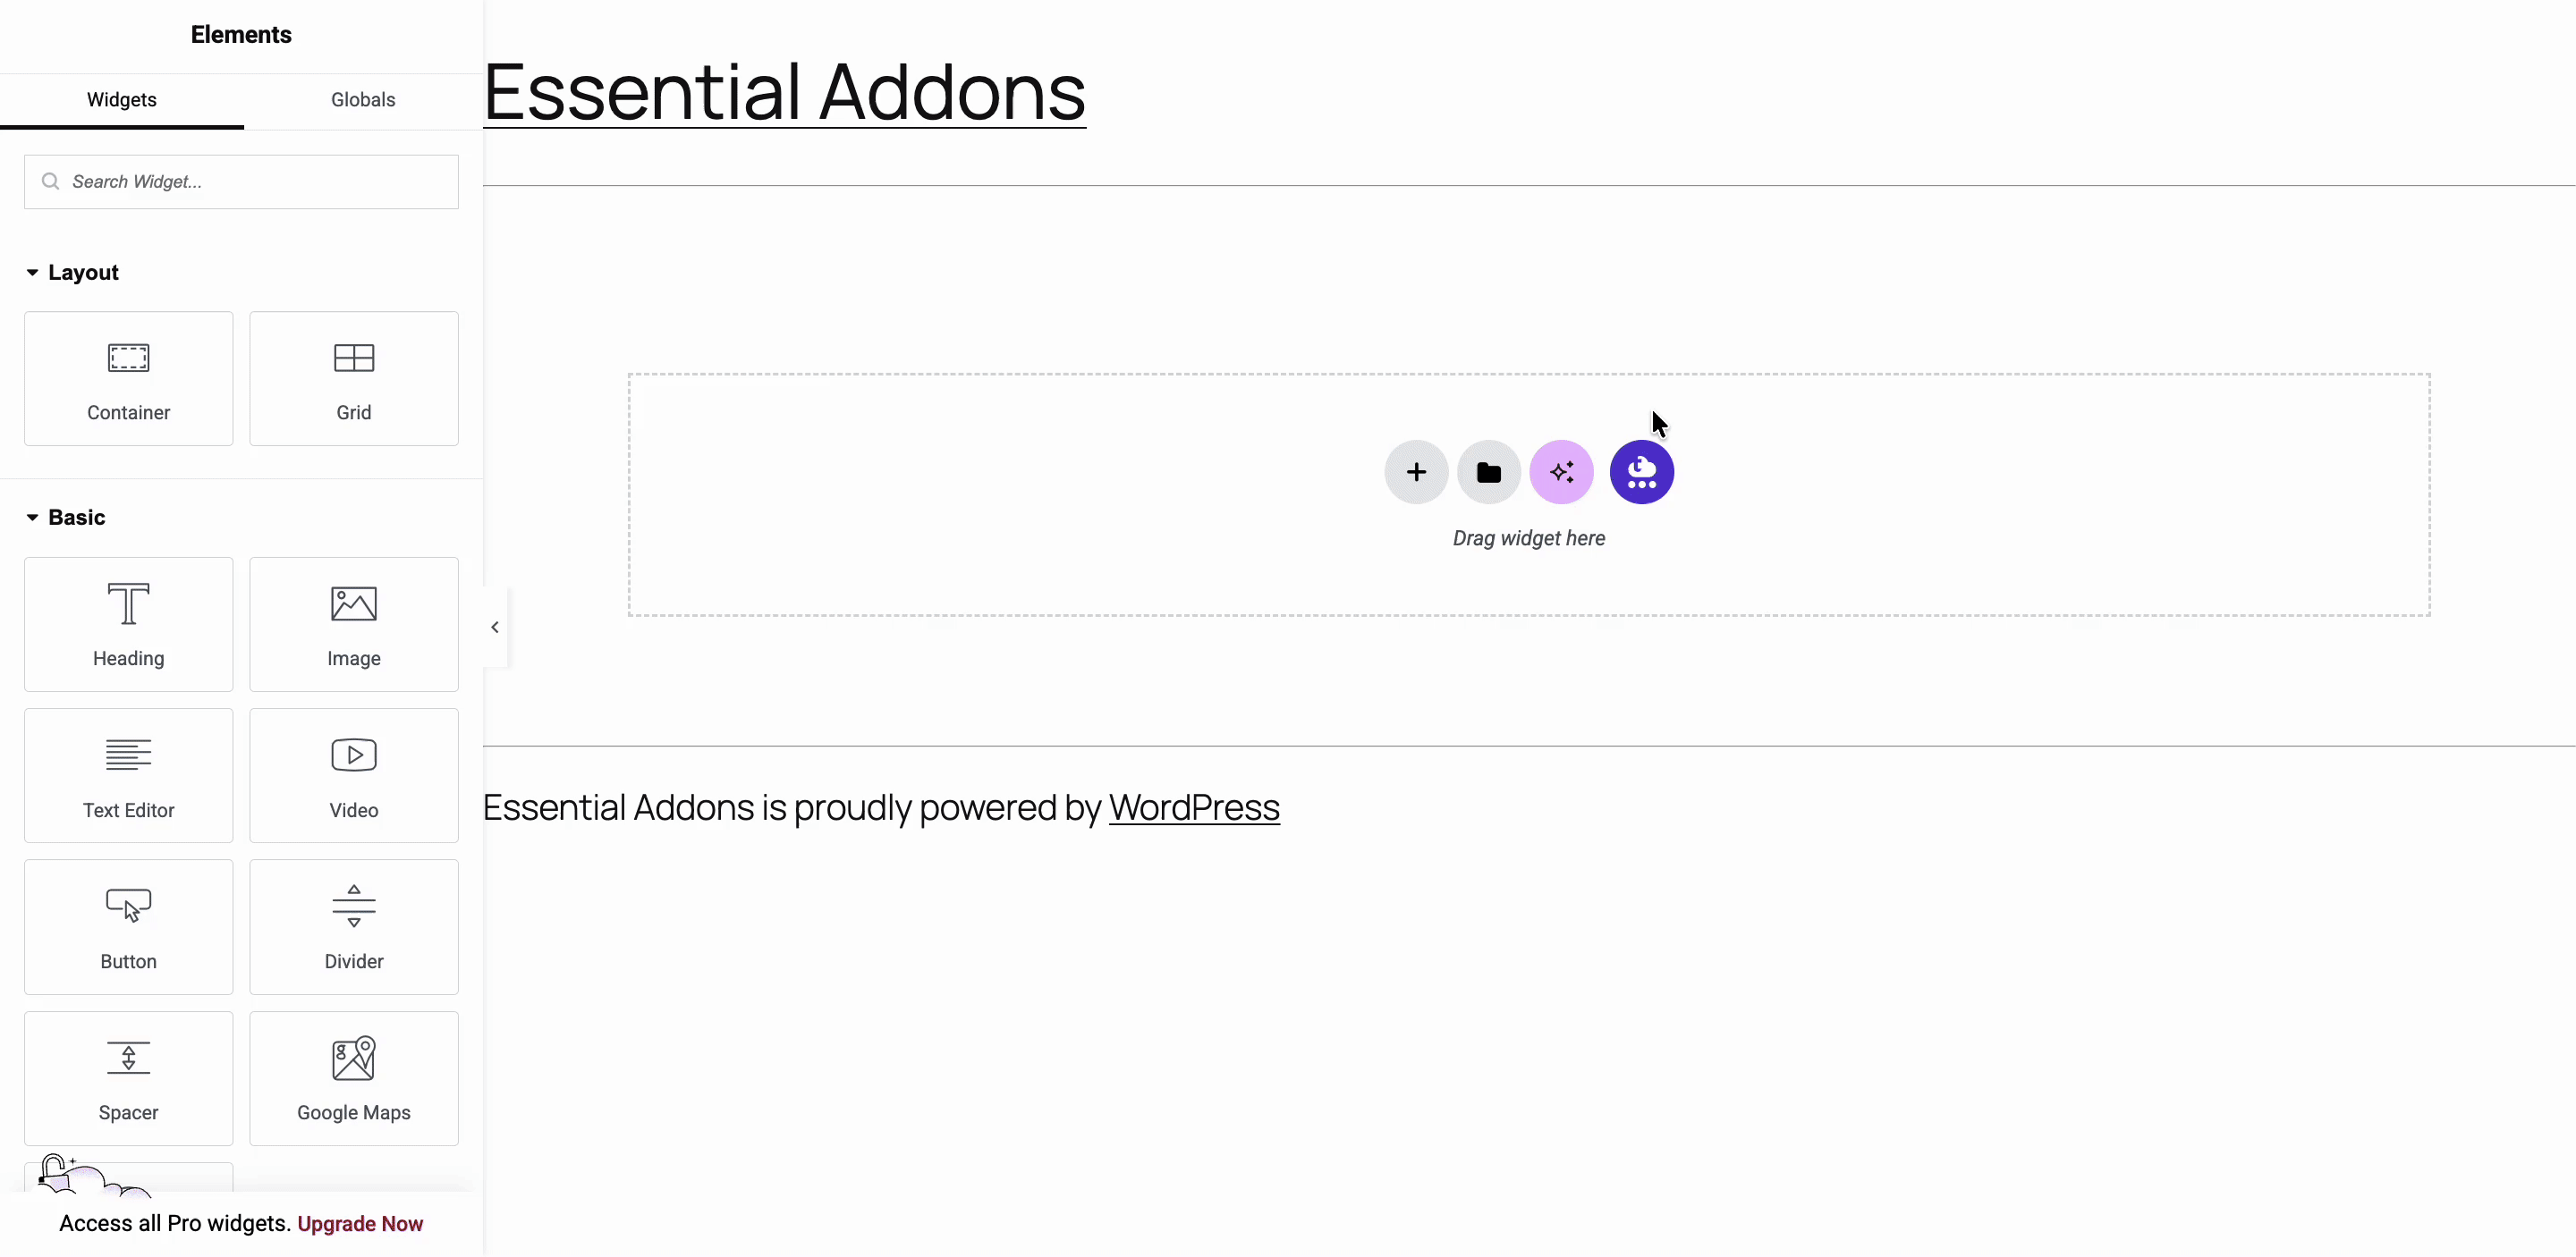Choose the Button widget

tap(128, 927)
